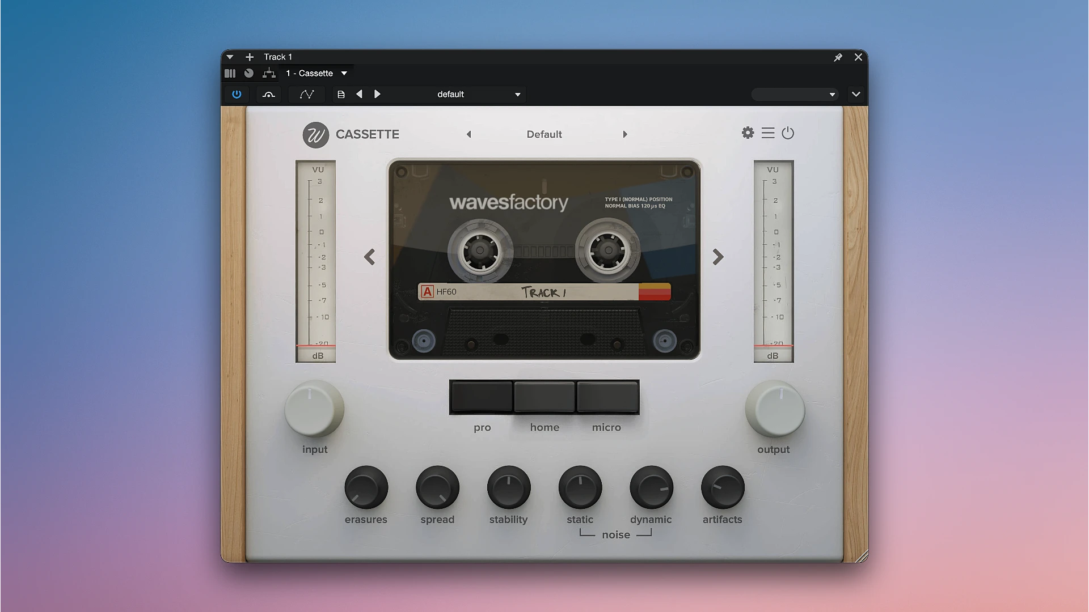Load next host preset

[x=377, y=94]
